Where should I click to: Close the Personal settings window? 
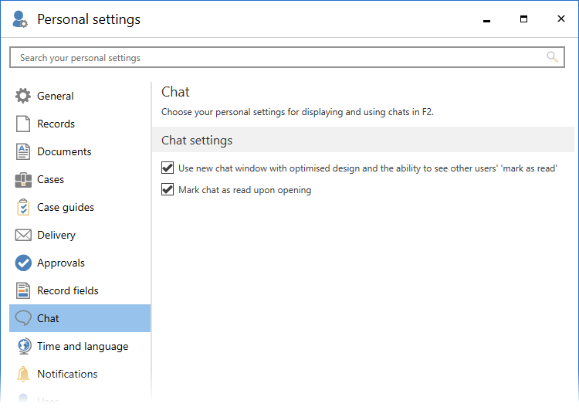coord(560,19)
